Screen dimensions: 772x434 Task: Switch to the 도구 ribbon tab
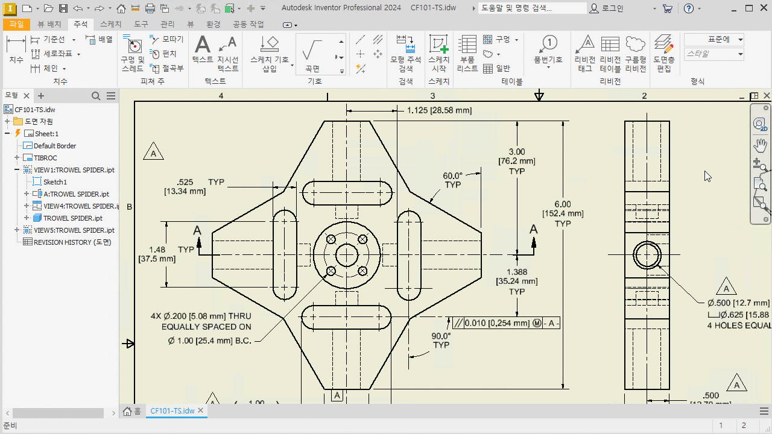coord(141,24)
